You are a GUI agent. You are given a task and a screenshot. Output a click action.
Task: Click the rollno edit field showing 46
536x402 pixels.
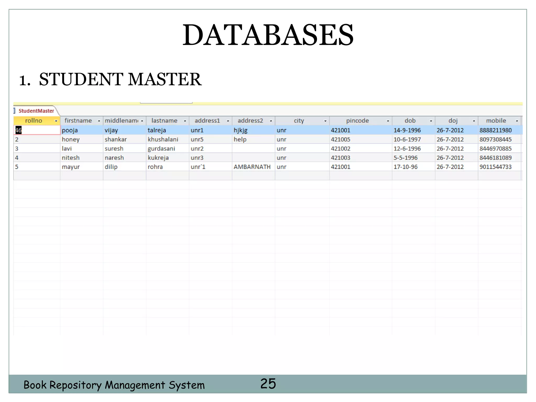pyautogui.click(x=37, y=130)
